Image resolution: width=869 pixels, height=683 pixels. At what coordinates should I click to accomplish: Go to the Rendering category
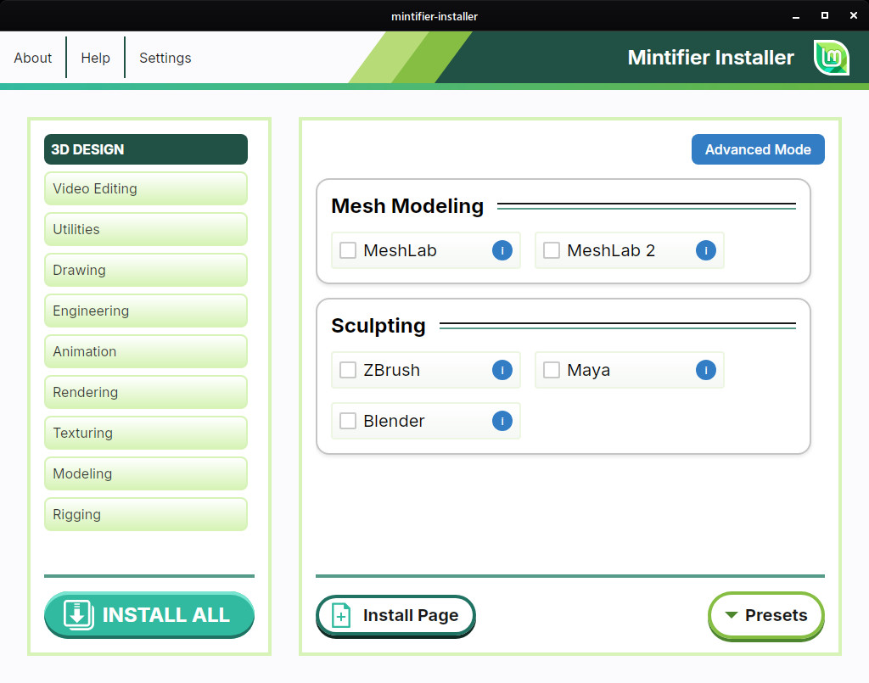(x=146, y=392)
